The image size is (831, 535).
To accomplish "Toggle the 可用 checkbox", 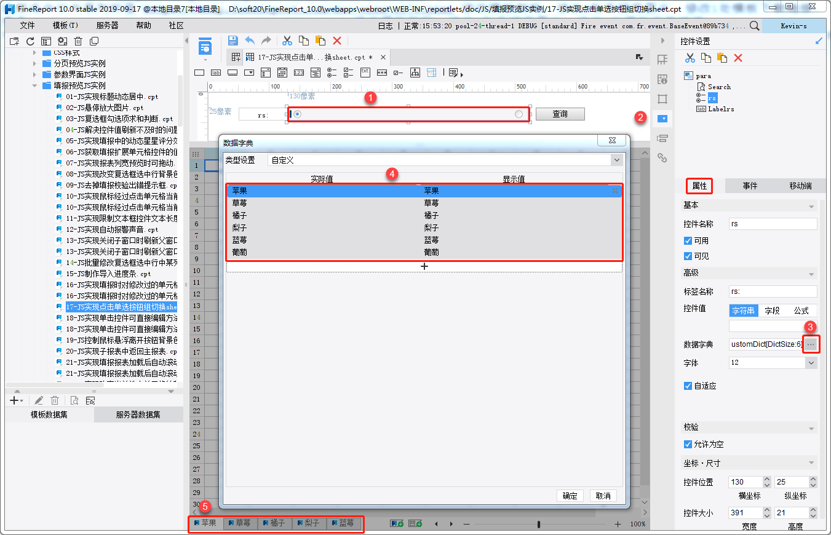I will [688, 240].
